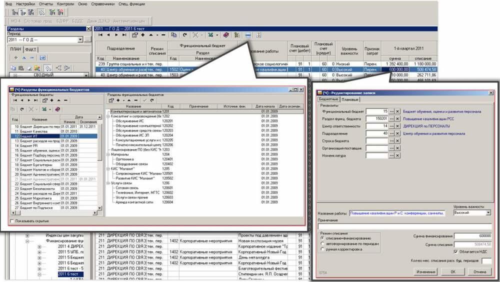Open the Уровень важности dropdown
This screenshot has height=282, width=500.
(x=488, y=212)
